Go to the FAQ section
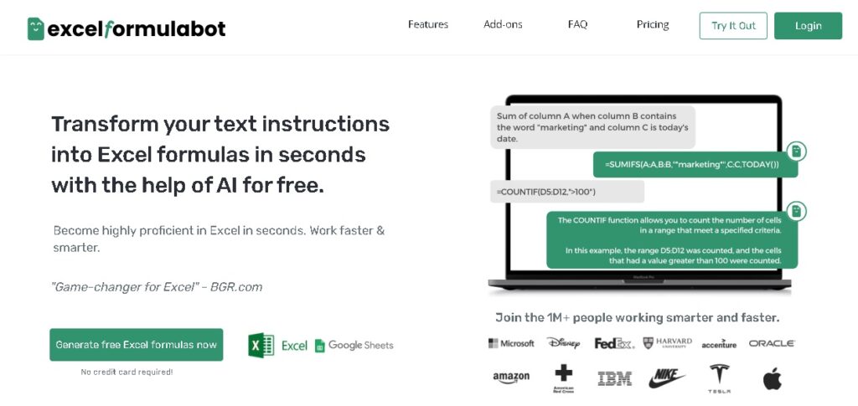The height and width of the screenshot is (406, 858). click(x=578, y=24)
